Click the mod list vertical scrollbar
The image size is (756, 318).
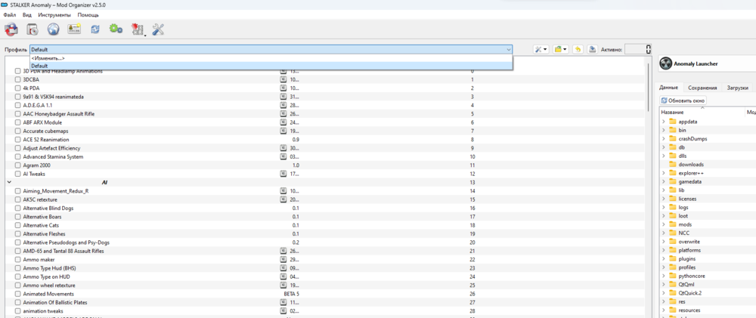pyautogui.click(x=649, y=87)
